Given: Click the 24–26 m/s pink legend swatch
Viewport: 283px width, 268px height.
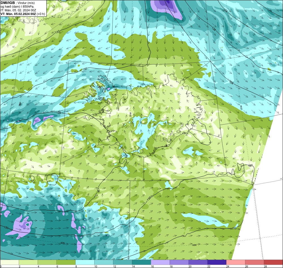Looking at the screenshot, I should pos(236,262).
